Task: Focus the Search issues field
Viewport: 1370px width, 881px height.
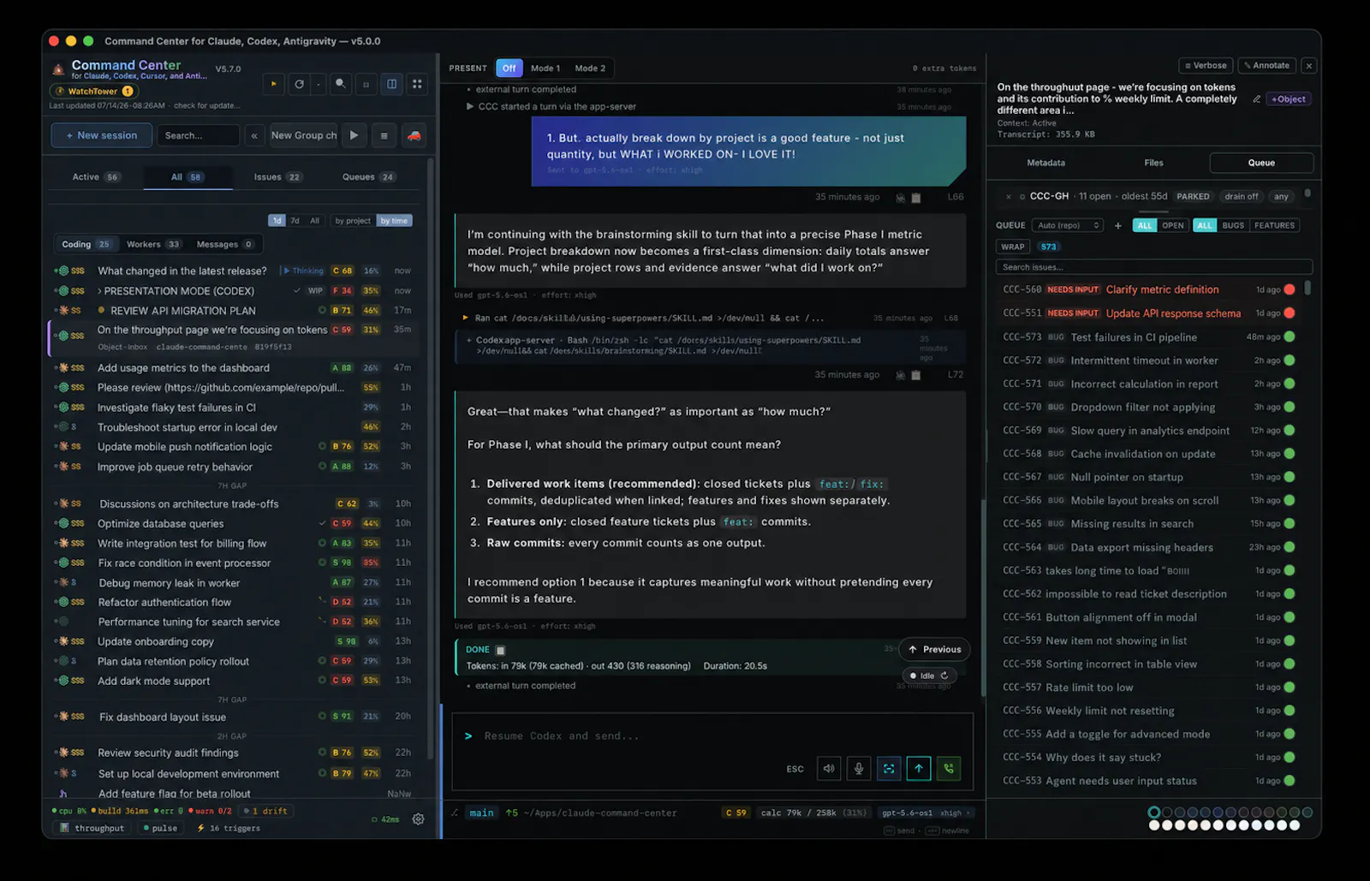Action: [x=1153, y=267]
